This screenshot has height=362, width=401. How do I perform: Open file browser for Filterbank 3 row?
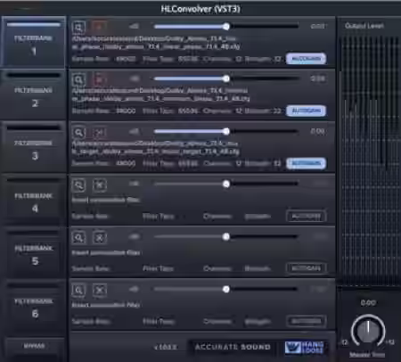[x=78, y=133]
